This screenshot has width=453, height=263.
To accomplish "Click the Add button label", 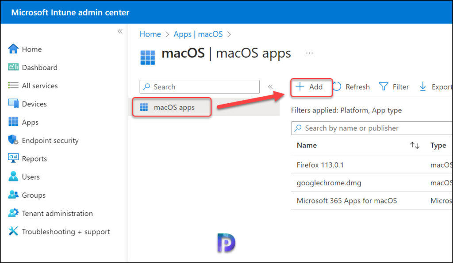I will [x=316, y=86].
